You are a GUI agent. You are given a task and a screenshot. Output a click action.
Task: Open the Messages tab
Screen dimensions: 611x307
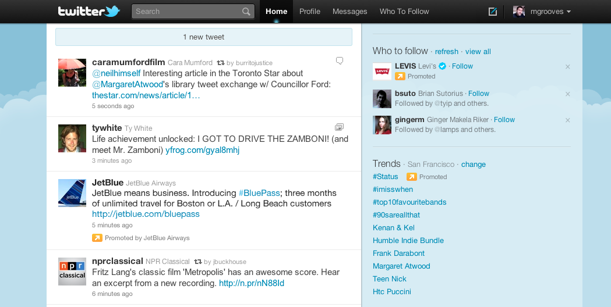point(349,12)
